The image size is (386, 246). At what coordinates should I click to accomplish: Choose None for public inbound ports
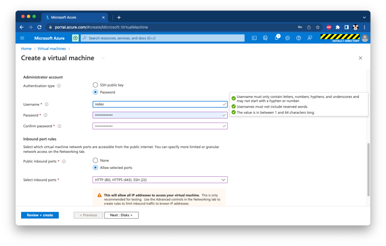(95, 160)
